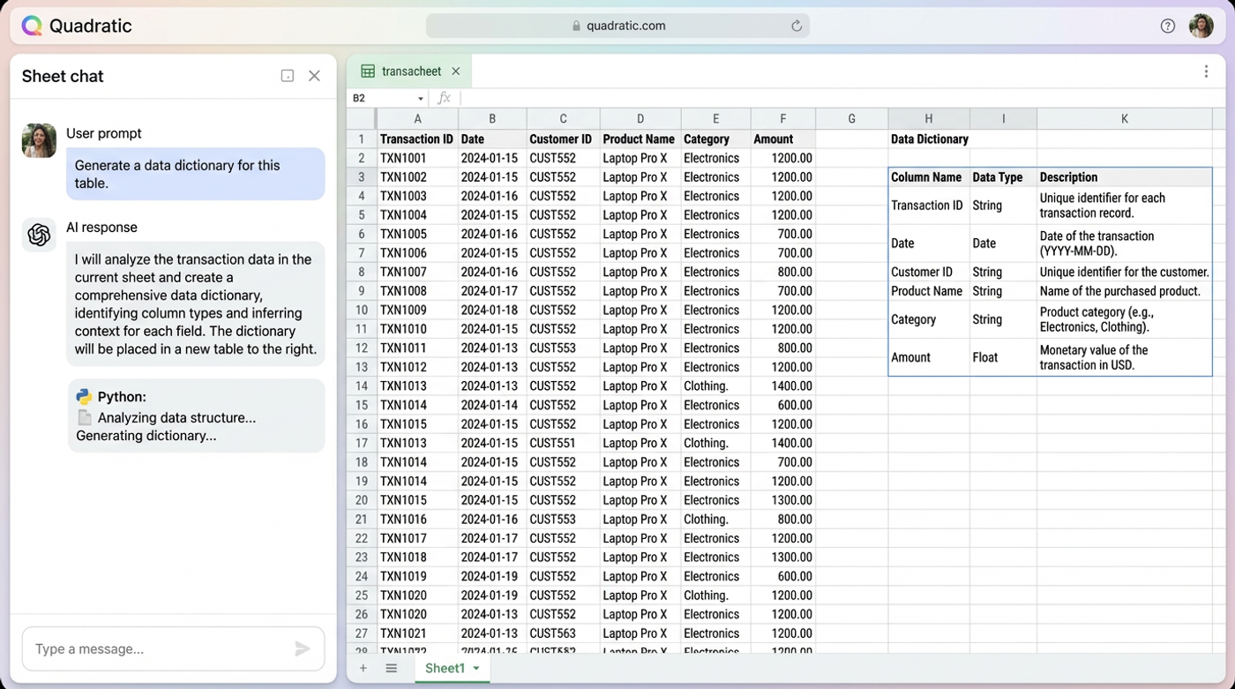Screen dimensions: 1235x689
Task: Click the Data Dictionary title cell
Action: pyautogui.click(x=929, y=139)
